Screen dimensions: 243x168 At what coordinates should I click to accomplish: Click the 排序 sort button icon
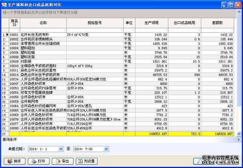click(x=14, y=161)
